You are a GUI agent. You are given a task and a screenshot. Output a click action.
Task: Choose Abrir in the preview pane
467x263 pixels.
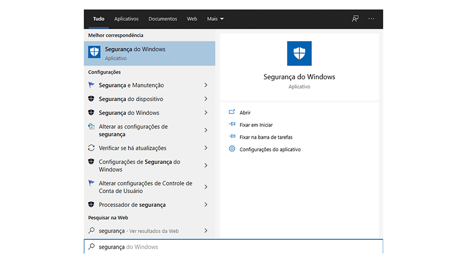(x=245, y=112)
